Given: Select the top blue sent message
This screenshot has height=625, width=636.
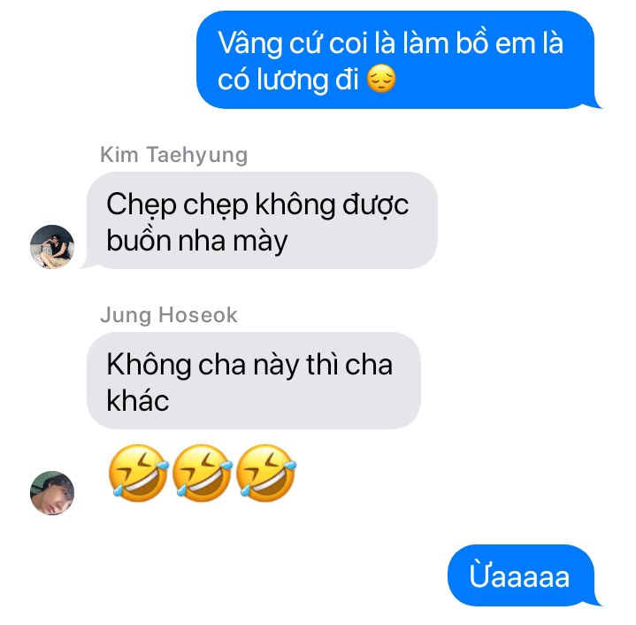Looking at the screenshot, I should (399, 59).
